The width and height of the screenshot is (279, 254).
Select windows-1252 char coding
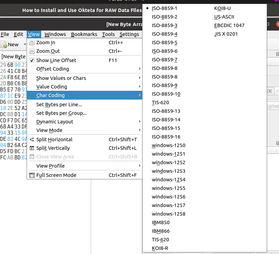[169, 162]
